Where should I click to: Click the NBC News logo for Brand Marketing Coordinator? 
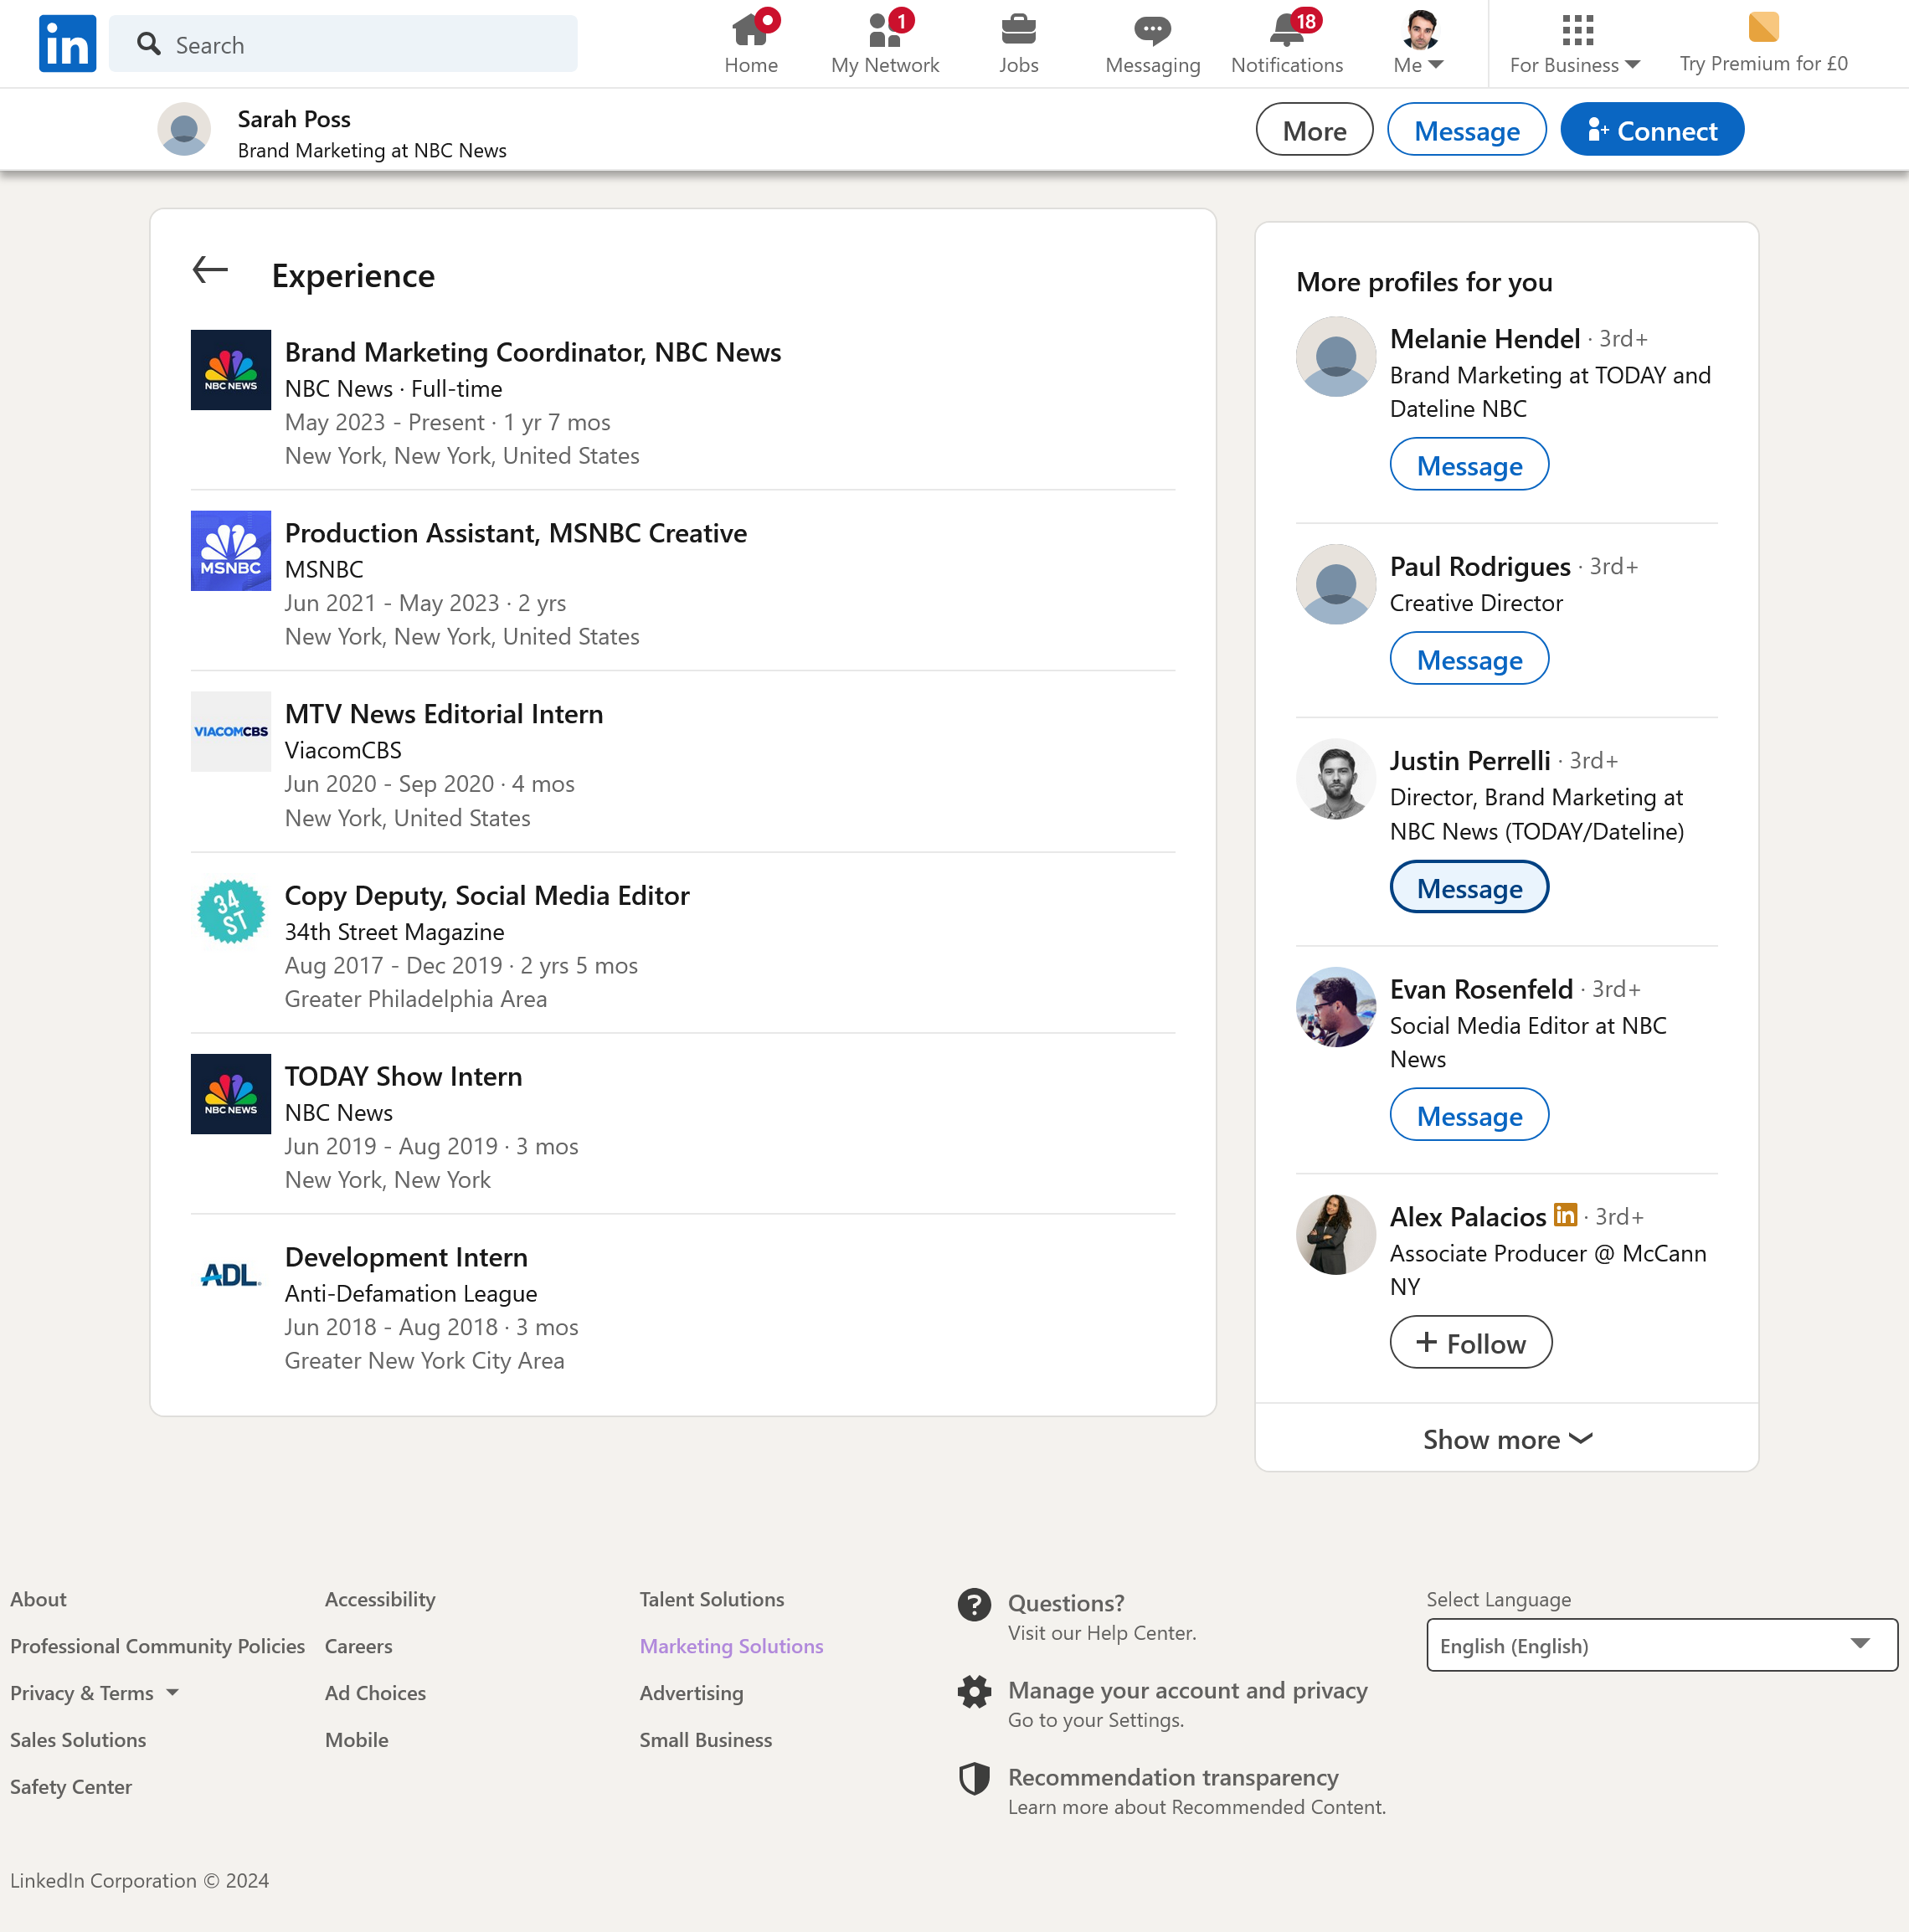click(x=231, y=370)
